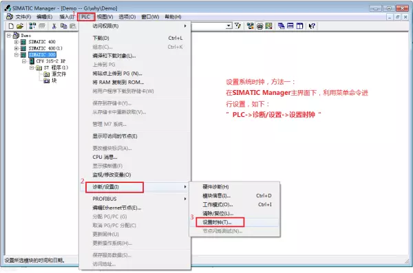413x273 pixels.
Task: Click the simulation on/off toolbar icon
Action: tap(260, 26)
